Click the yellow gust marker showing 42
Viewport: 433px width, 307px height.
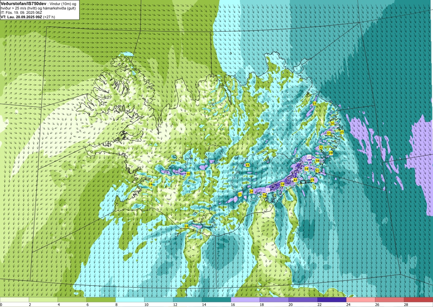pos(295,180)
